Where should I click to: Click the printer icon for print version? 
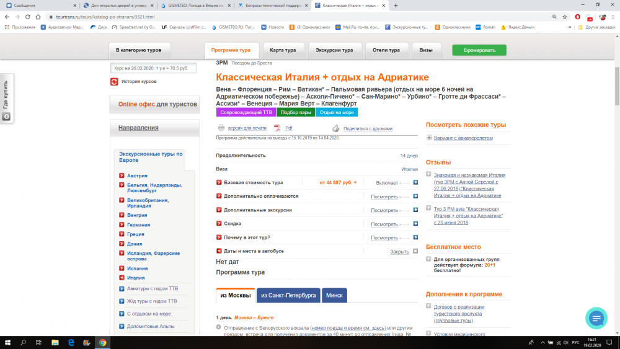tap(221, 128)
